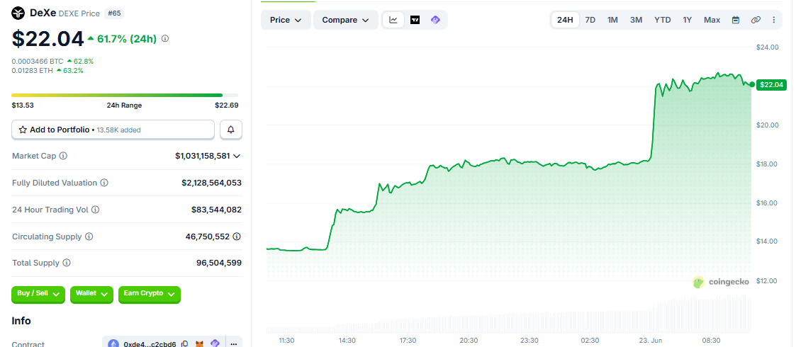Open the Price dropdown
The width and height of the screenshot is (796, 347).
click(286, 20)
